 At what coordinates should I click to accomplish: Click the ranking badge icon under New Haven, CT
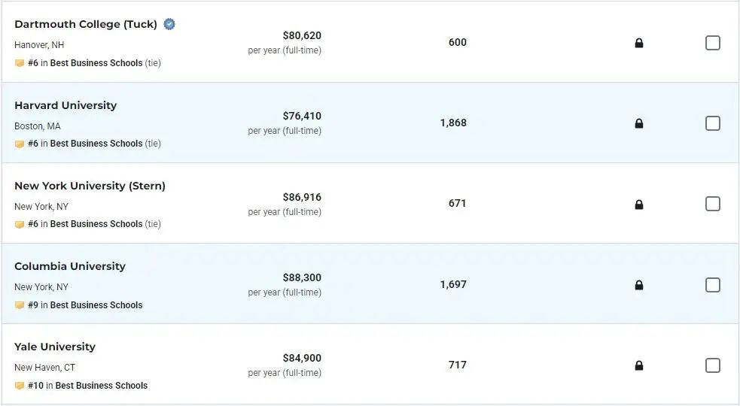click(x=20, y=386)
